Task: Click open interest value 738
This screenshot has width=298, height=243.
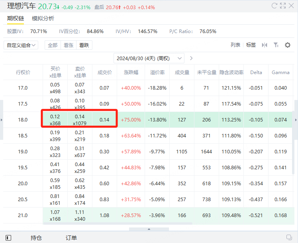Action: 206,200
